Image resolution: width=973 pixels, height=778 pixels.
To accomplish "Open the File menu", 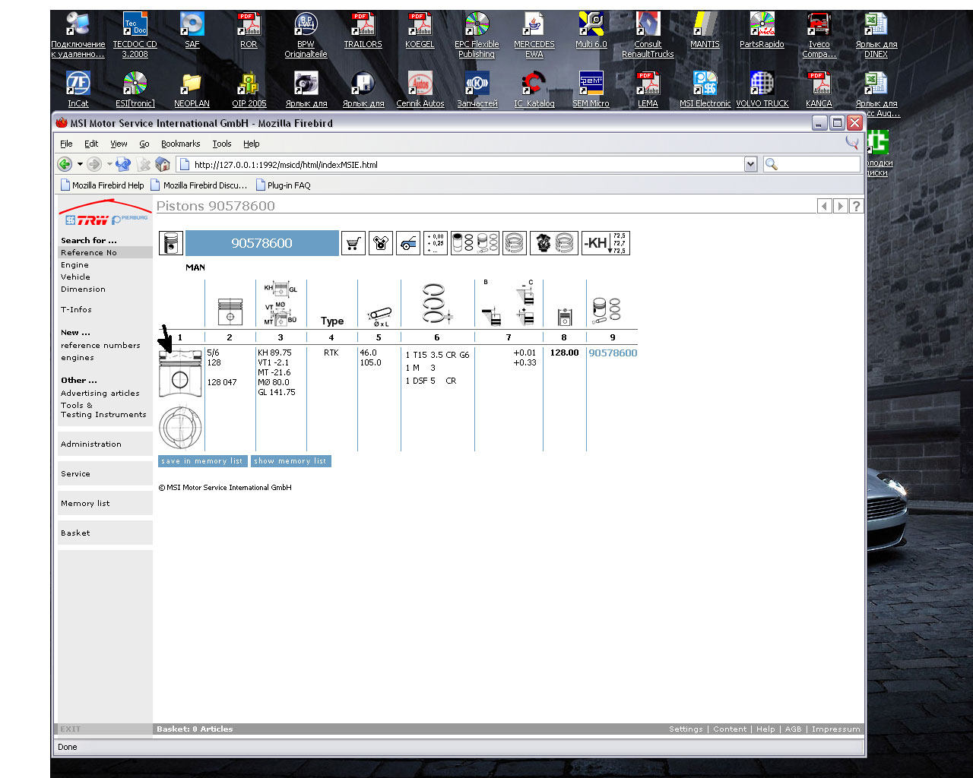I will pyautogui.click(x=67, y=144).
